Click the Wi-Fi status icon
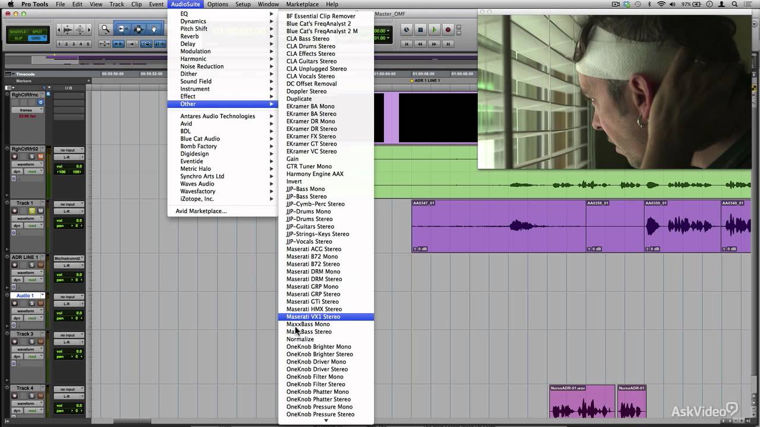 [x=661, y=4]
